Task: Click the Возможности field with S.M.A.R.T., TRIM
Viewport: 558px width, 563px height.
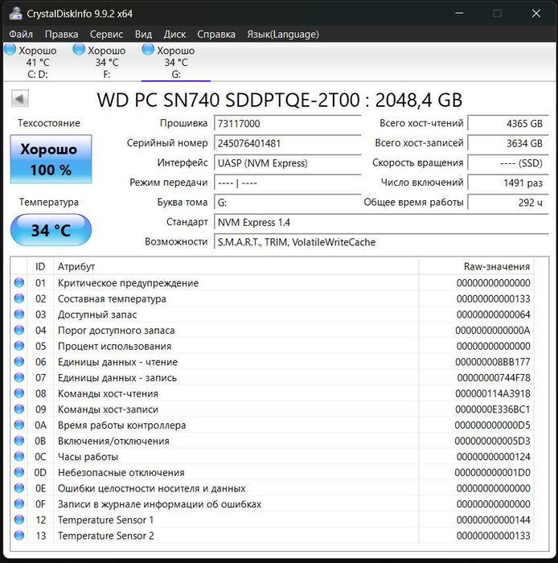Action: point(381,242)
